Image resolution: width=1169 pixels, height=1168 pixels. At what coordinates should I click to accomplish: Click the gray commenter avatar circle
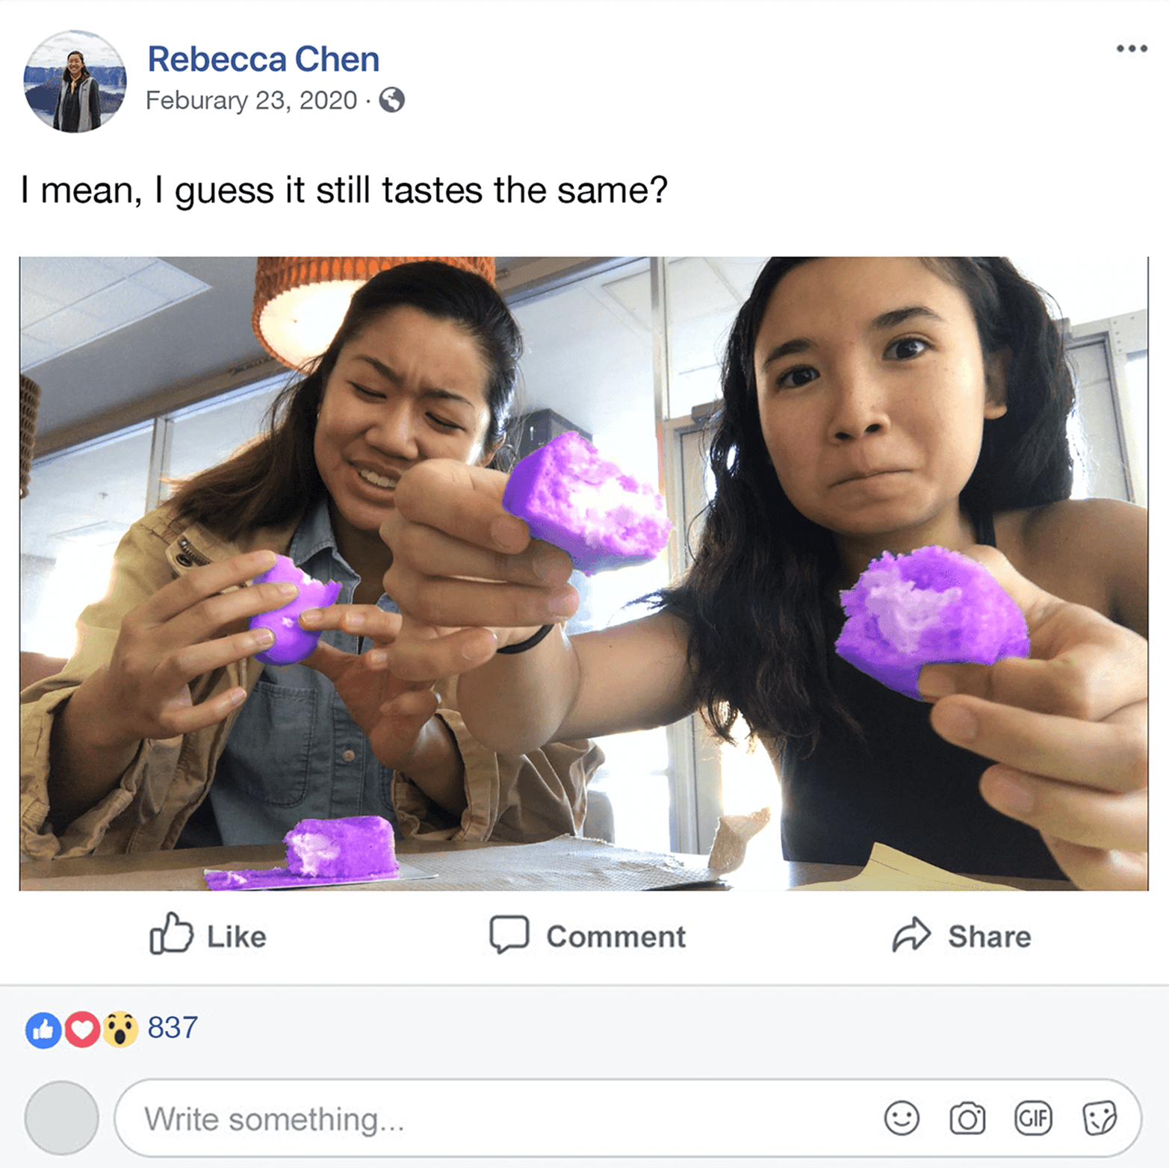pyautogui.click(x=61, y=1118)
